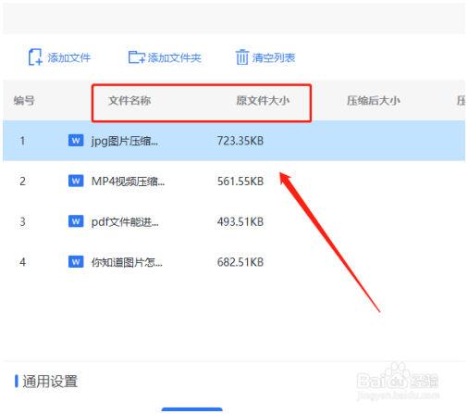Image resolution: width=468 pixels, height=414 pixels.
Task: Sort by 文件名称 column header
Action: 129,101
